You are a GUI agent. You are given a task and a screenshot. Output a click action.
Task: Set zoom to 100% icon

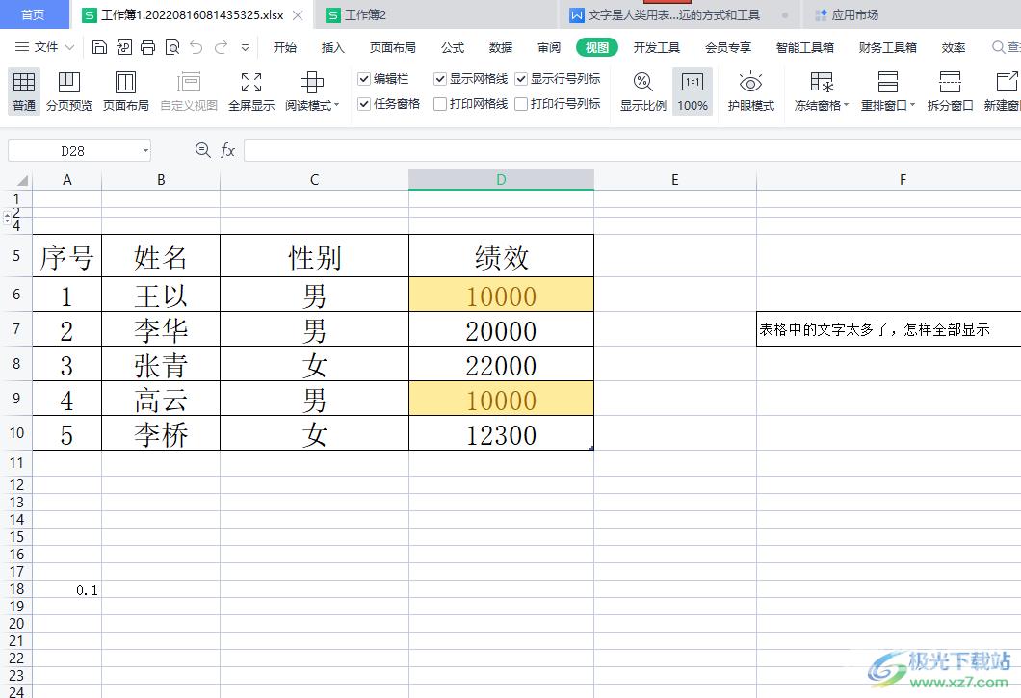693,91
